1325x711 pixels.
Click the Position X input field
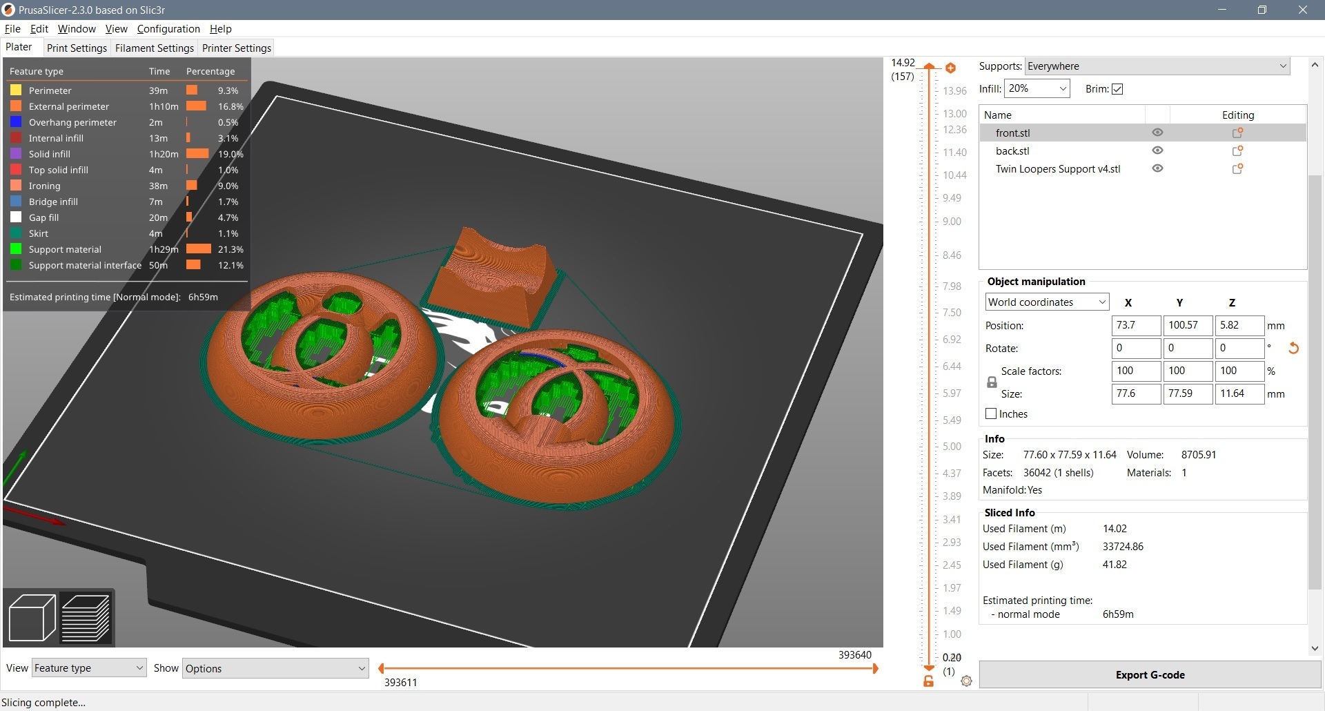click(x=1136, y=325)
